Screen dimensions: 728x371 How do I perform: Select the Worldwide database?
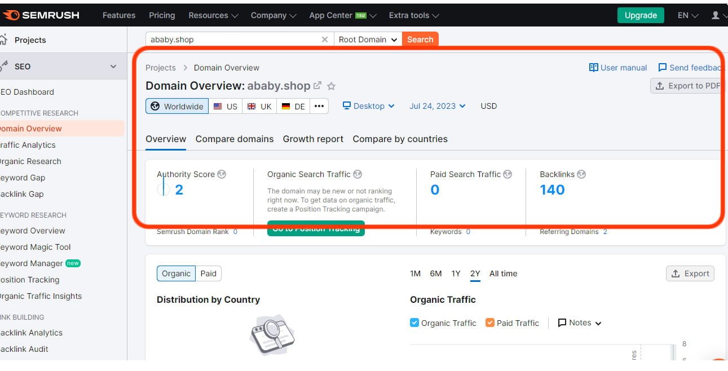177,106
